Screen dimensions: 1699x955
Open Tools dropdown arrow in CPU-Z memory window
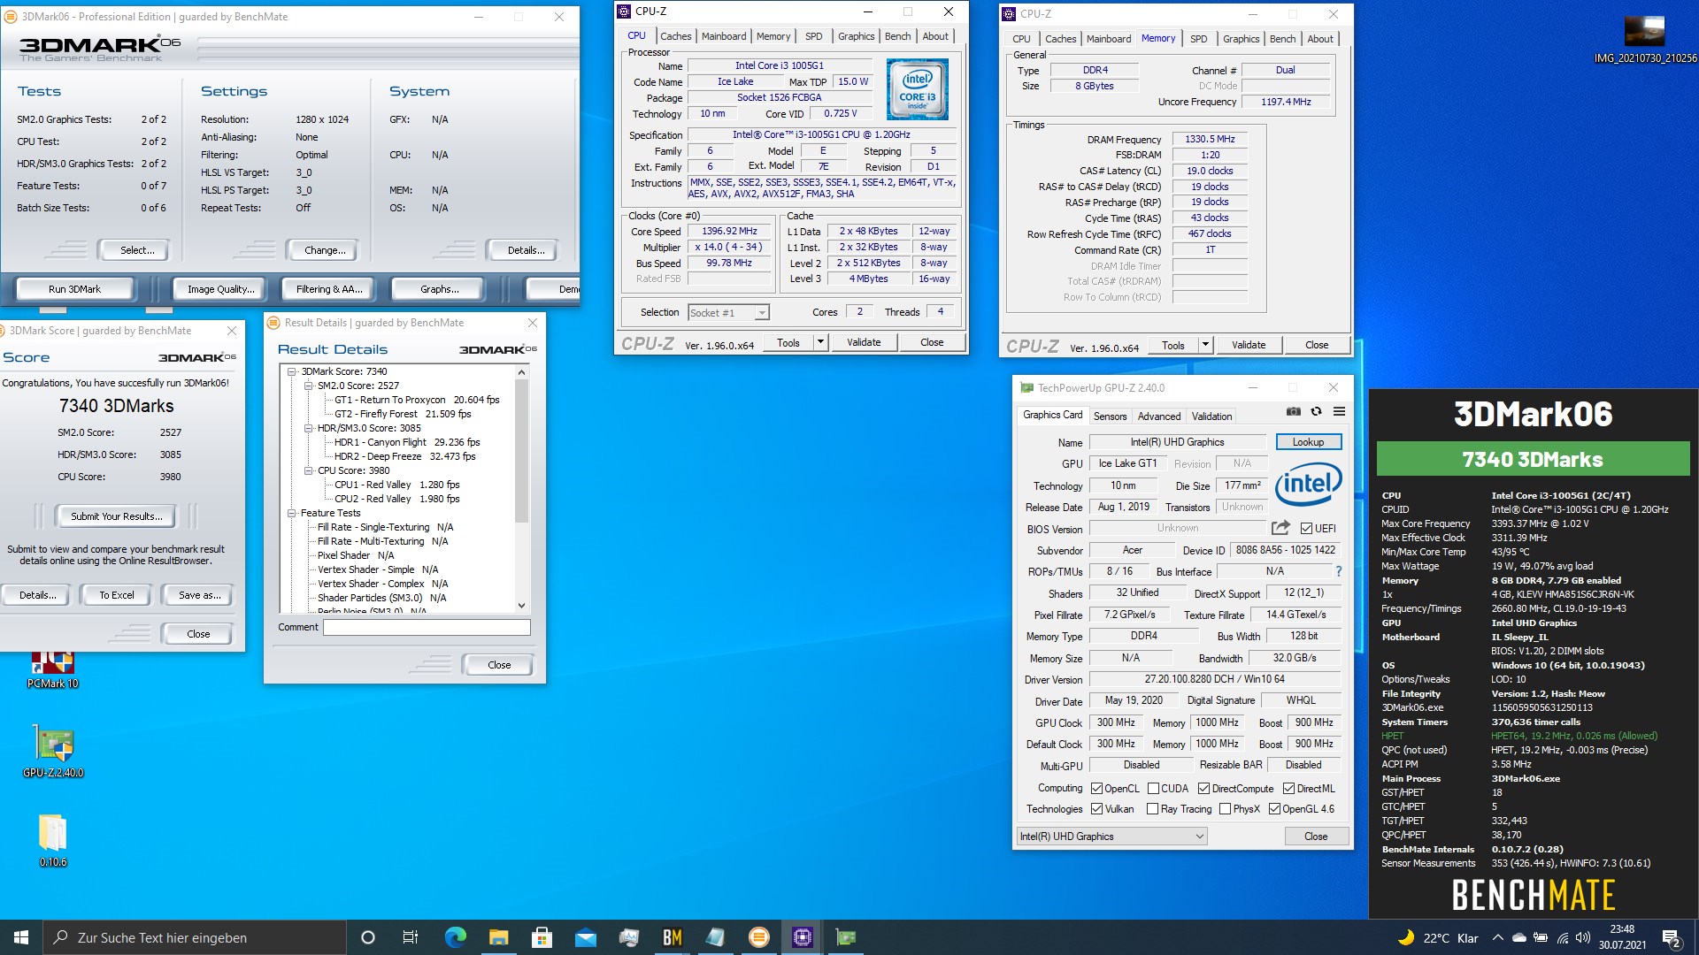tap(1205, 346)
